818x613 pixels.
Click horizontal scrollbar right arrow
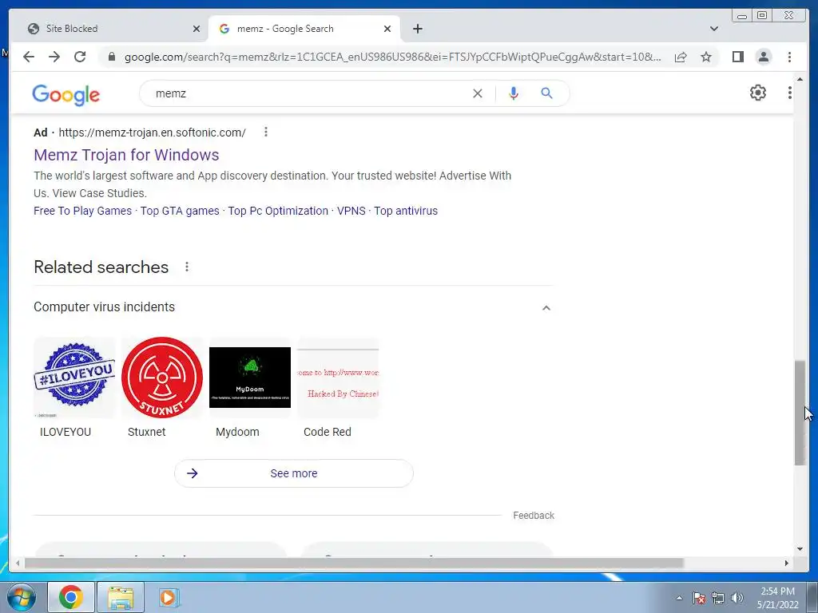click(x=787, y=563)
